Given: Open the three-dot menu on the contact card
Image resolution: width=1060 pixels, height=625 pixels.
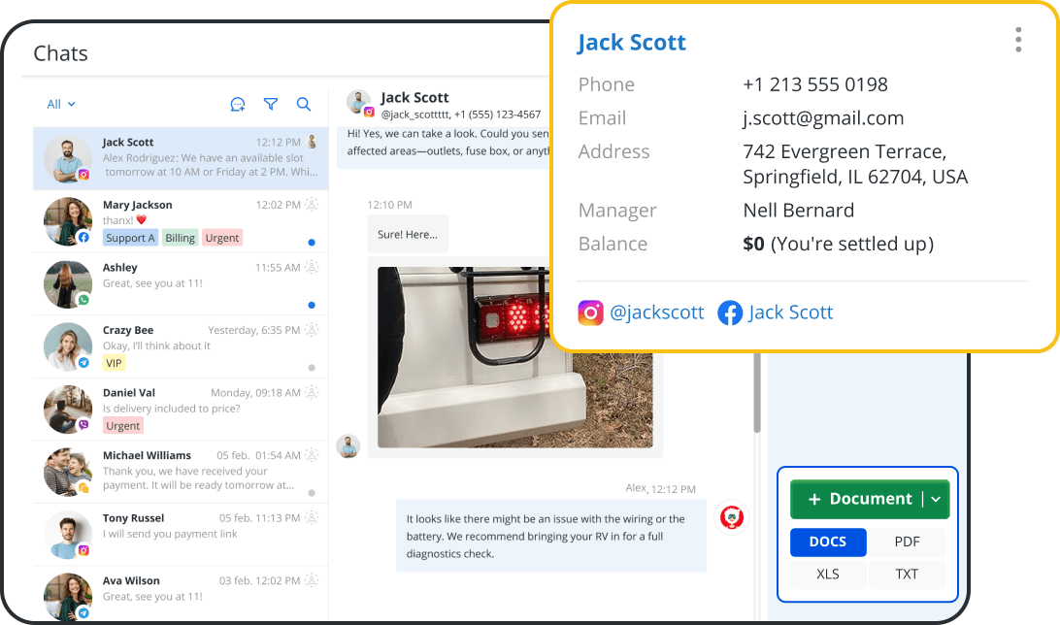Looking at the screenshot, I should click(1017, 40).
